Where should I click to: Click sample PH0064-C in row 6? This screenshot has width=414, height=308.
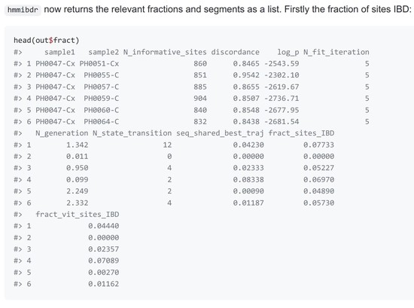[x=102, y=122]
